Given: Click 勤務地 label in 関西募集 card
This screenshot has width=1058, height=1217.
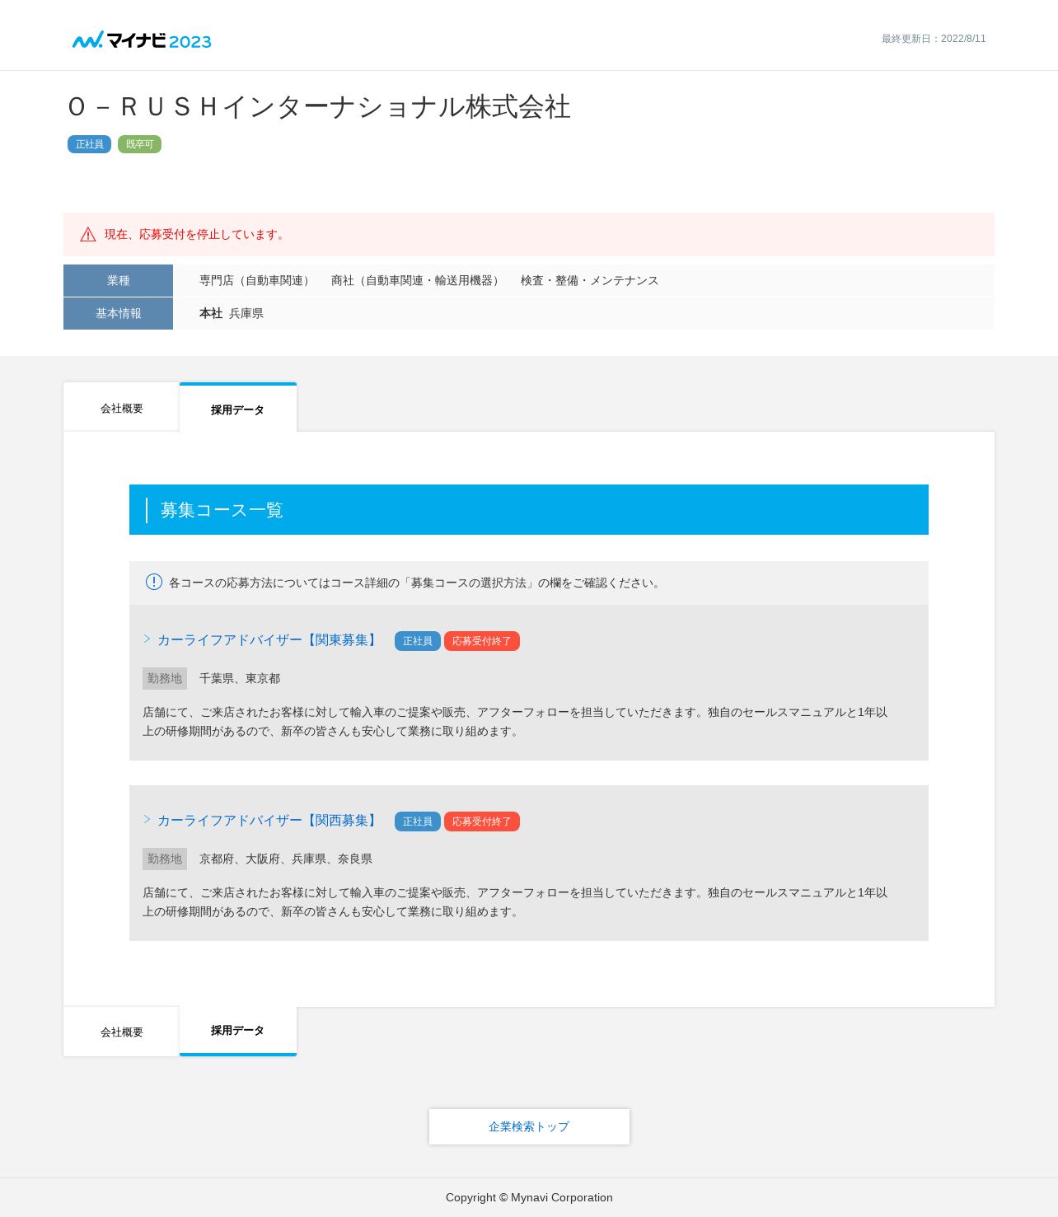Looking at the screenshot, I should (165, 859).
